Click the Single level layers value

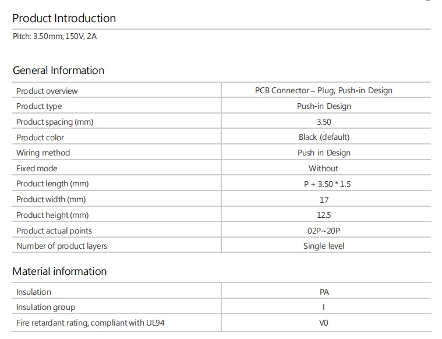coord(324,246)
